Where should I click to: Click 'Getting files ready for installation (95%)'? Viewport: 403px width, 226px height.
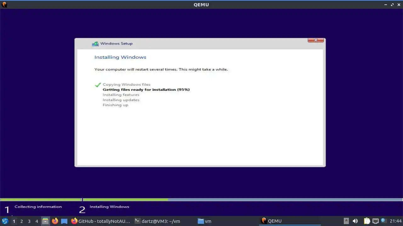[x=146, y=89]
